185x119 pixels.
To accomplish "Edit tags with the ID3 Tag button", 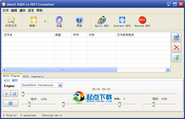I will pyautogui.click(x=176, y=37).
